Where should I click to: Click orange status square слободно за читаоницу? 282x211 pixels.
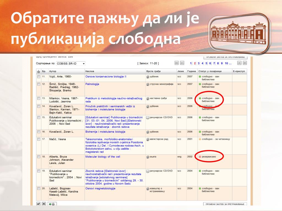point(200,139)
